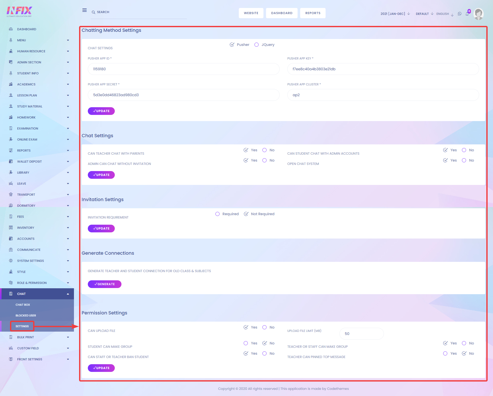Click the Fees sidebar icon
493x396 pixels.
pos(11,216)
